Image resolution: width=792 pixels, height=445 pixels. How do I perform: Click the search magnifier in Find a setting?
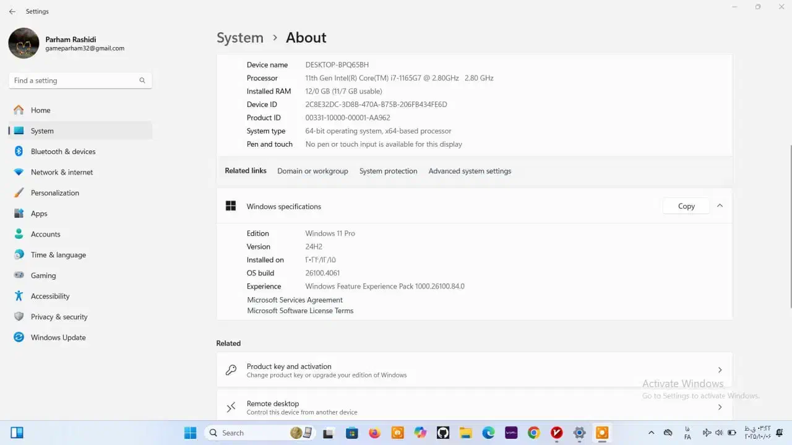(x=142, y=80)
